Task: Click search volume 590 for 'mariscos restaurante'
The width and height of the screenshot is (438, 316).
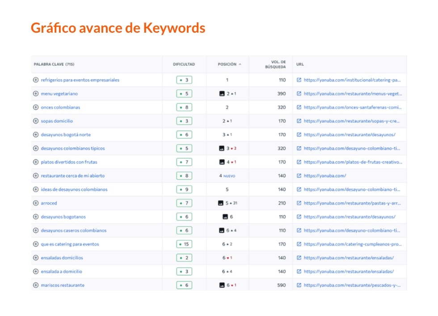Action: pyautogui.click(x=282, y=285)
